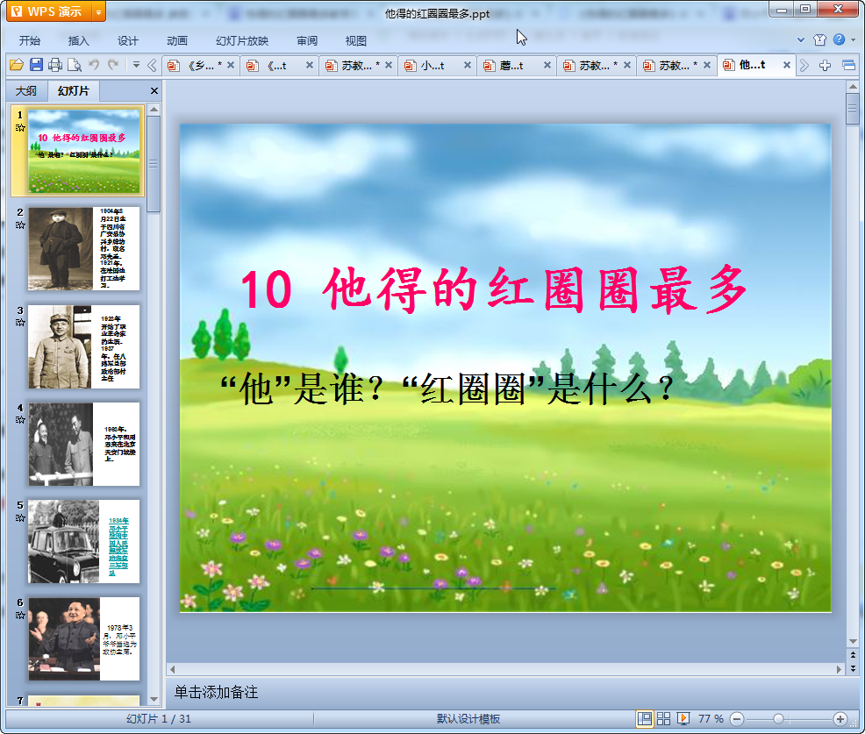Click the zoom slider handle

click(x=778, y=718)
